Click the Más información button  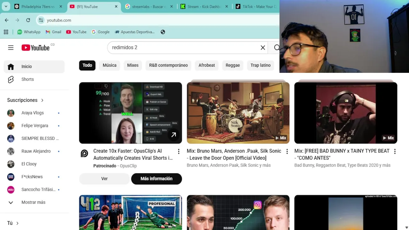[157, 179]
